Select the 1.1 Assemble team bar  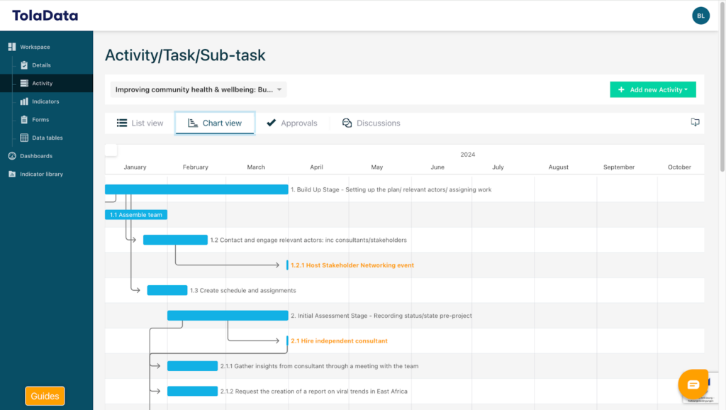tap(136, 215)
